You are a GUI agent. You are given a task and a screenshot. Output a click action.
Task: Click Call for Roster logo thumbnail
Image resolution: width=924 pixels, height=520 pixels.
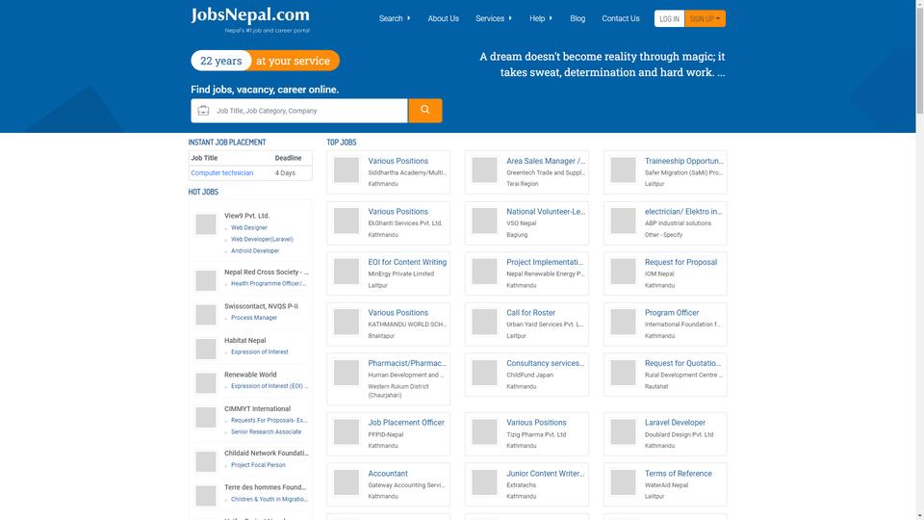[484, 322]
